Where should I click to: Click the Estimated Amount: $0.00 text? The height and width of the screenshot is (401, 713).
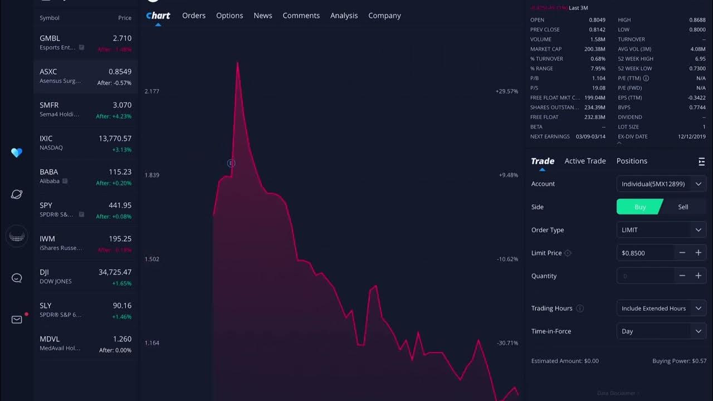click(x=565, y=361)
